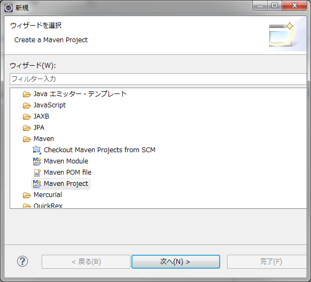
Task: Click the Eclipse icon in title bar
Action: (x=9, y=8)
